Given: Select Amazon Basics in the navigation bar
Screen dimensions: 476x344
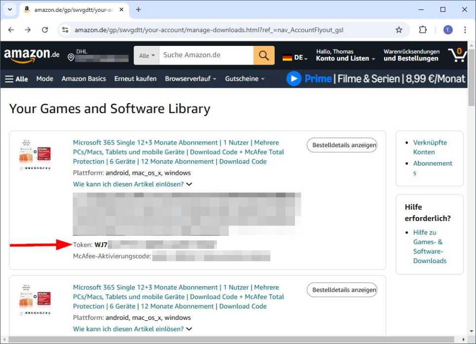Looking at the screenshot, I should point(84,78).
